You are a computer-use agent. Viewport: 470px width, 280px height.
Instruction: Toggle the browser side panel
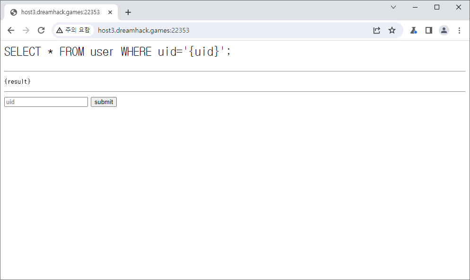pyautogui.click(x=429, y=30)
